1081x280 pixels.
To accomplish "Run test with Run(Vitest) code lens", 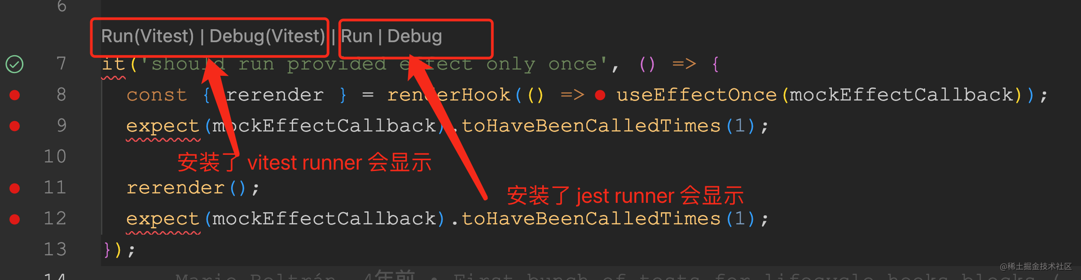I will point(148,36).
